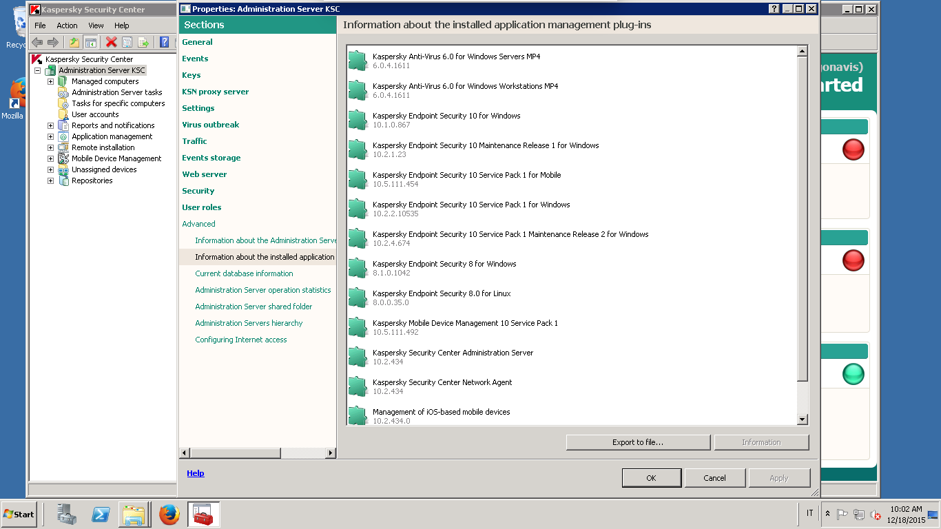Expand the Remote installation node
The image size is (941, 529).
pyautogui.click(x=50, y=147)
